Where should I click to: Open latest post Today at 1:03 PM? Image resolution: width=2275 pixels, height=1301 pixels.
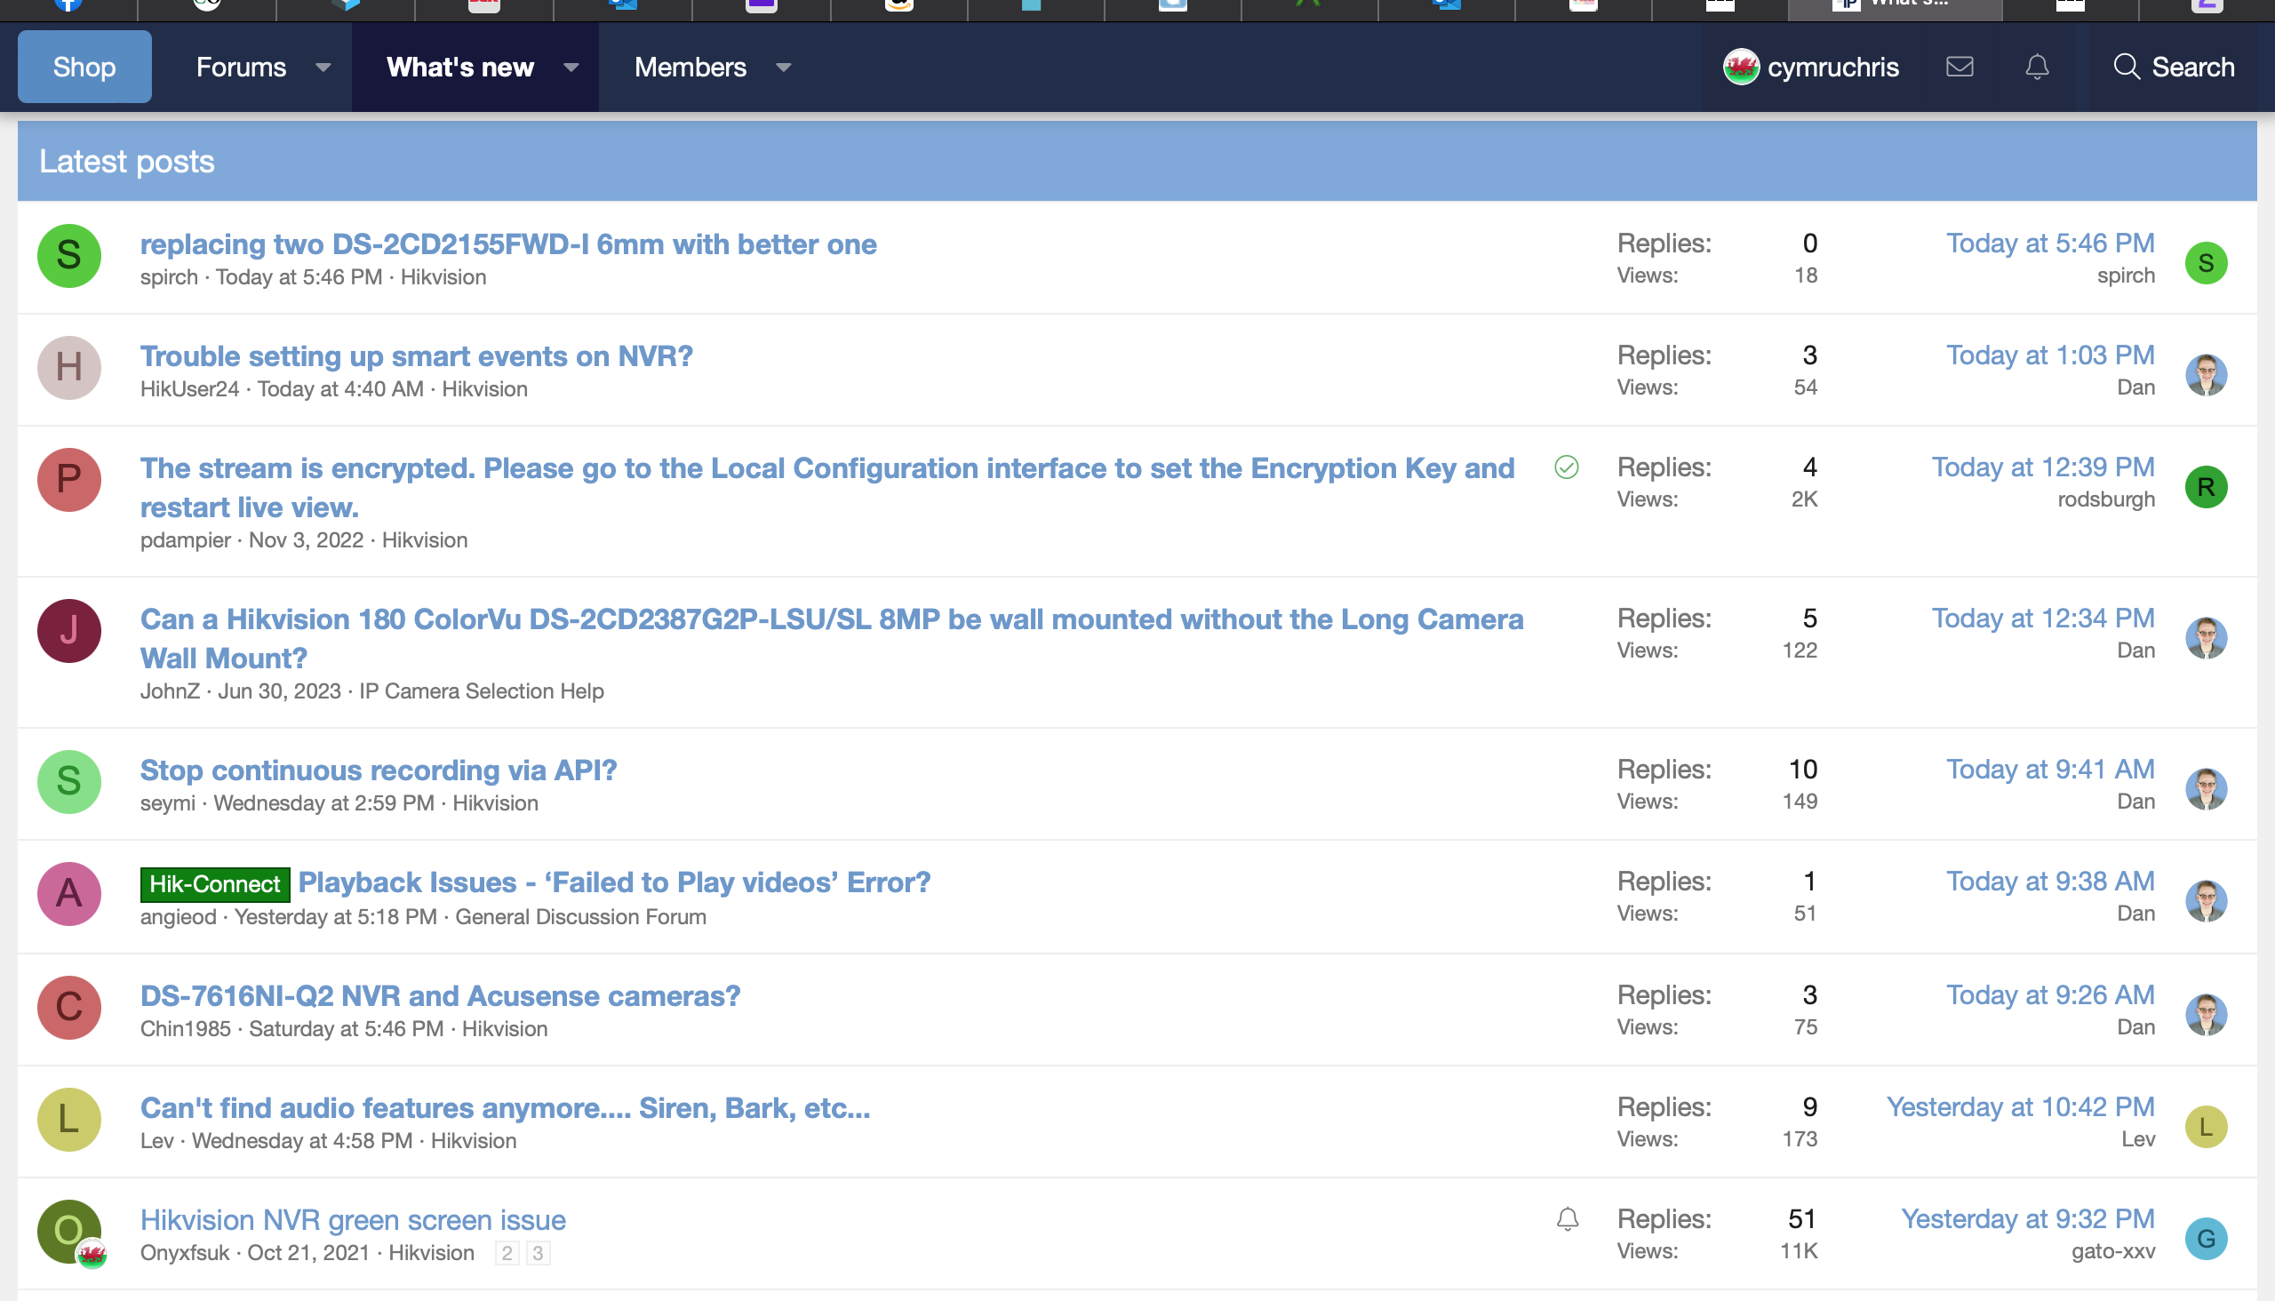click(2051, 355)
